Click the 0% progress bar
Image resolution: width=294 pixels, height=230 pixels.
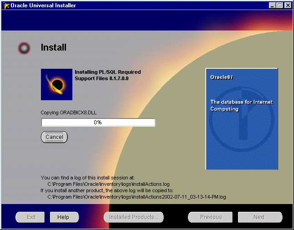(98, 123)
